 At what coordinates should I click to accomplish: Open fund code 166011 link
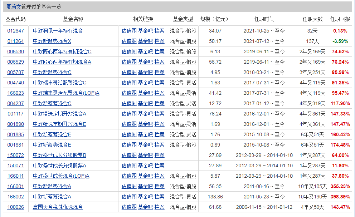pyautogui.click(x=16, y=176)
